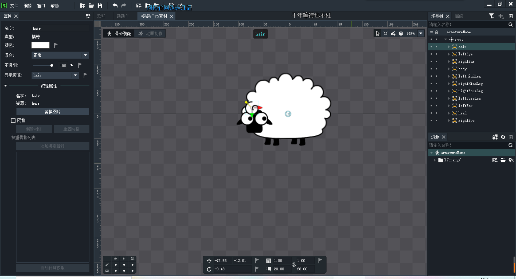The width and height of the screenshot is (516, 279).
Task: Click the save project icon
Action: (100, 5)
